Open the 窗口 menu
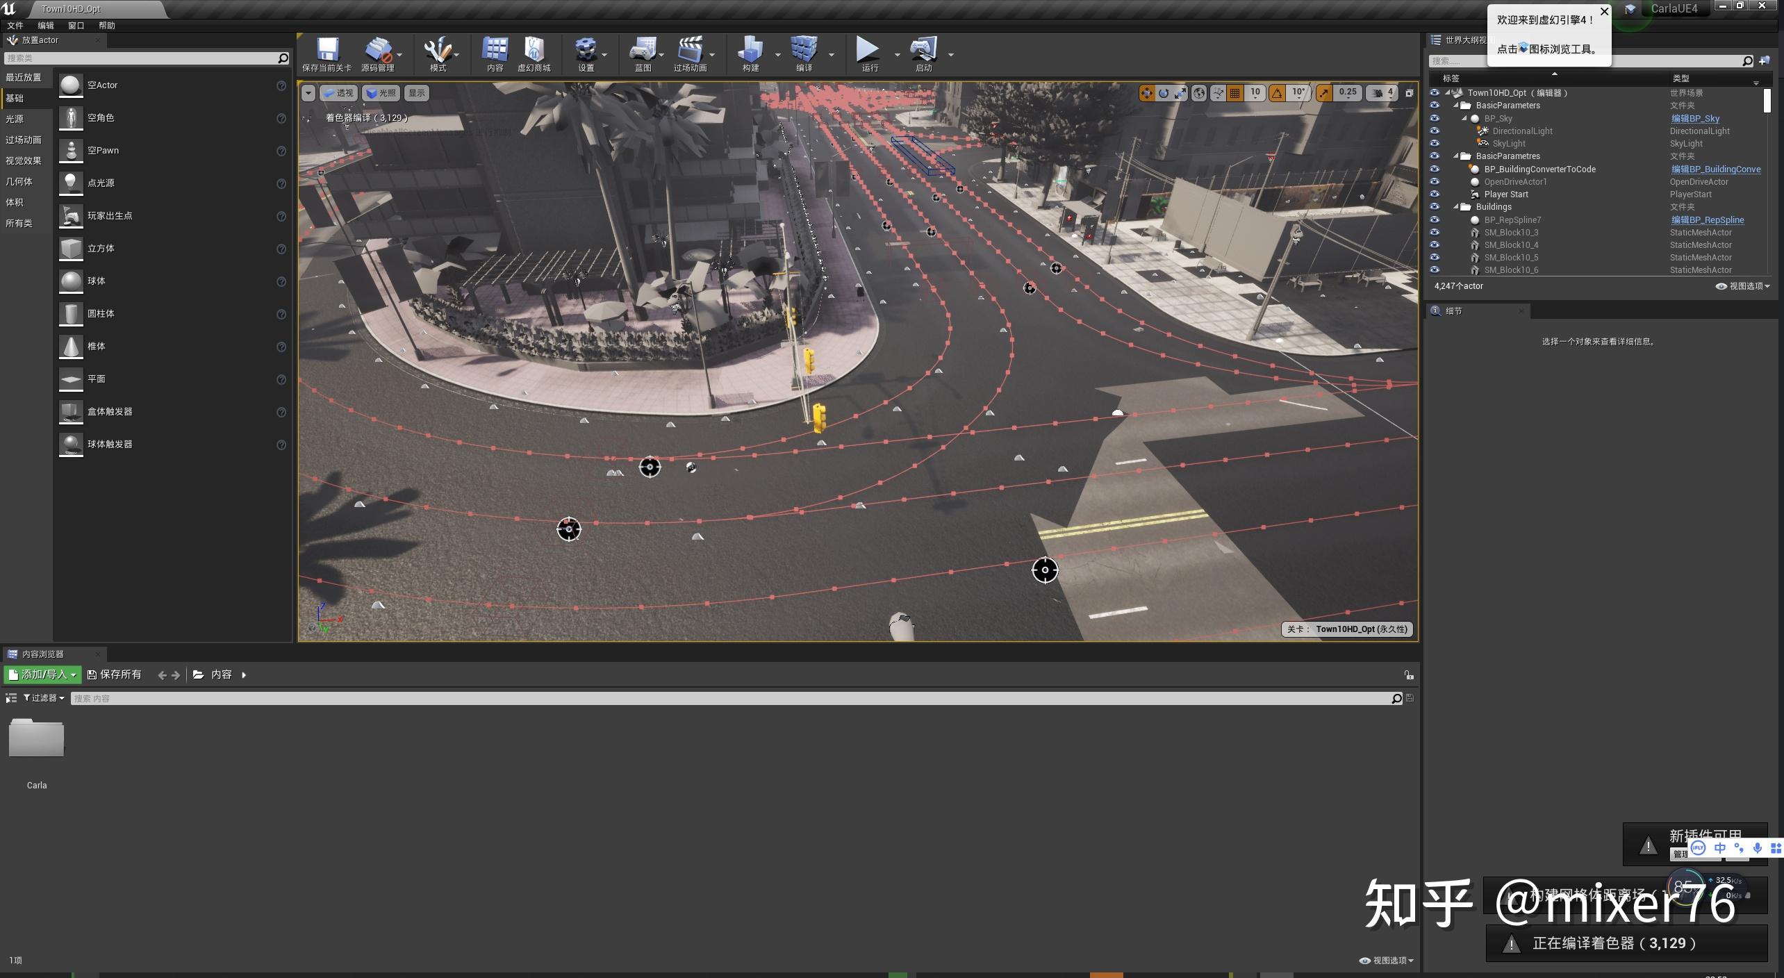Image resolution: width=1784 pixels, height=978 pixels. click(x=76, y=26)
